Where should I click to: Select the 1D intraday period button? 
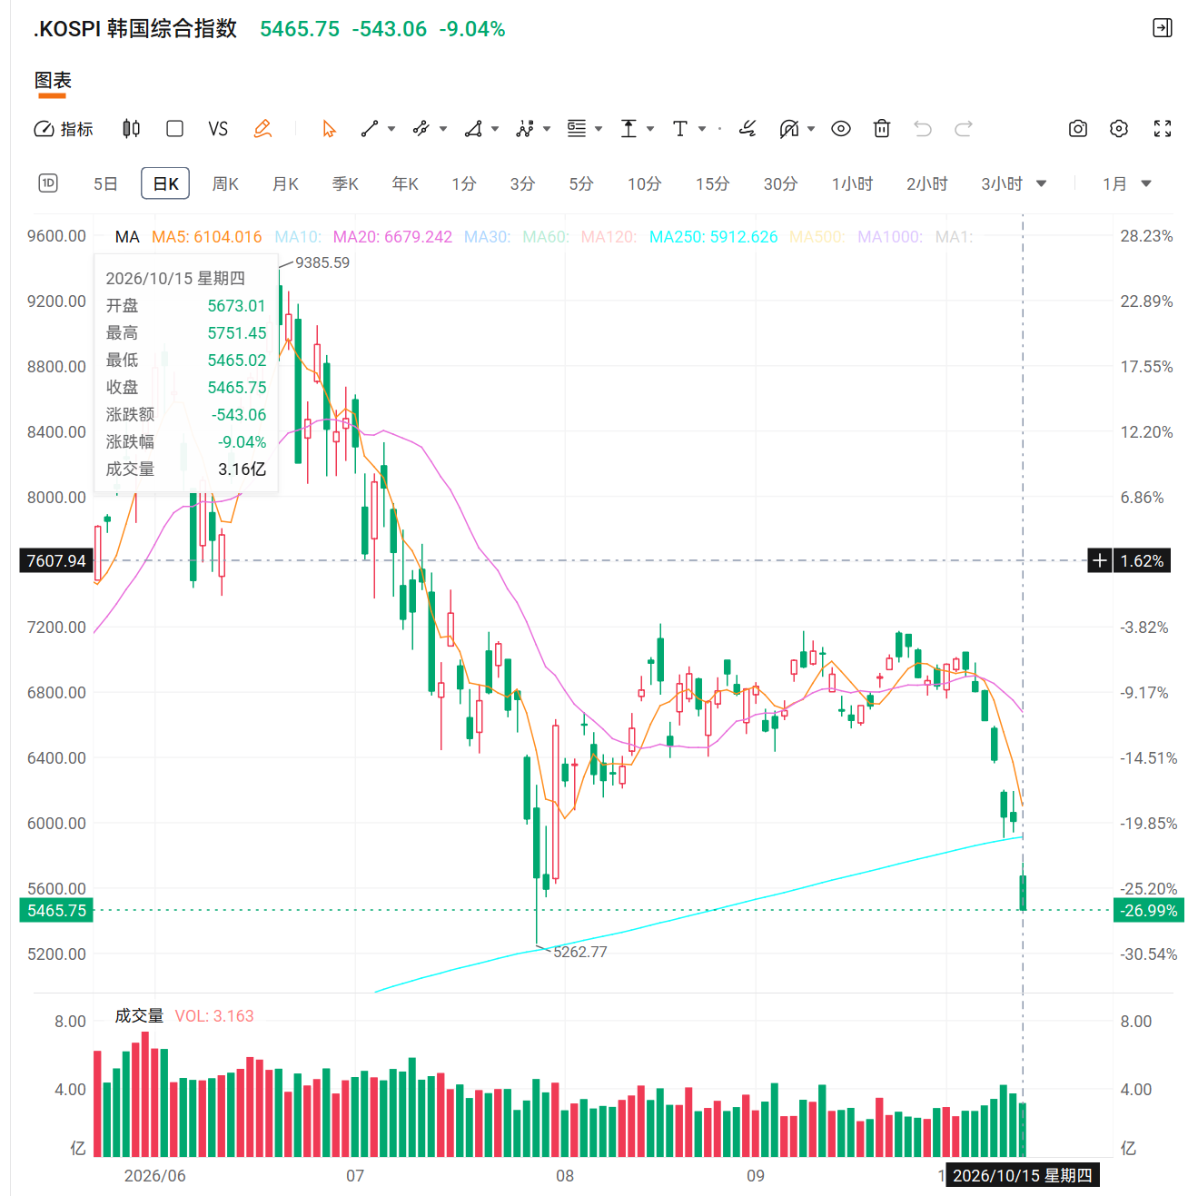[48, 183]
